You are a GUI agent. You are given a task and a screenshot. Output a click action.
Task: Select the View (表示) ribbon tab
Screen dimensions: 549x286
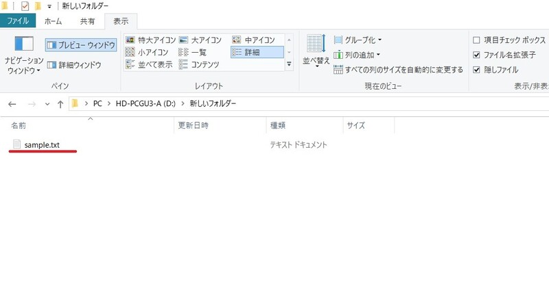click(121, 21)
